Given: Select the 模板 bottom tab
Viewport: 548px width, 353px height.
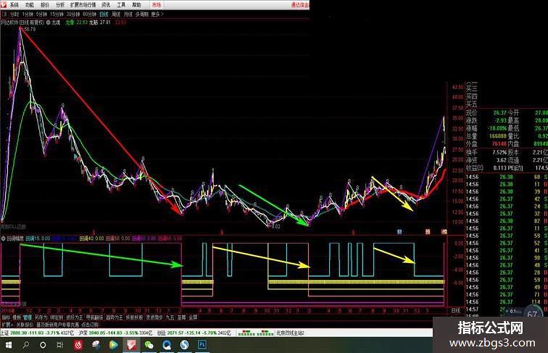Looking at the screenshot, I should point(16,318).
